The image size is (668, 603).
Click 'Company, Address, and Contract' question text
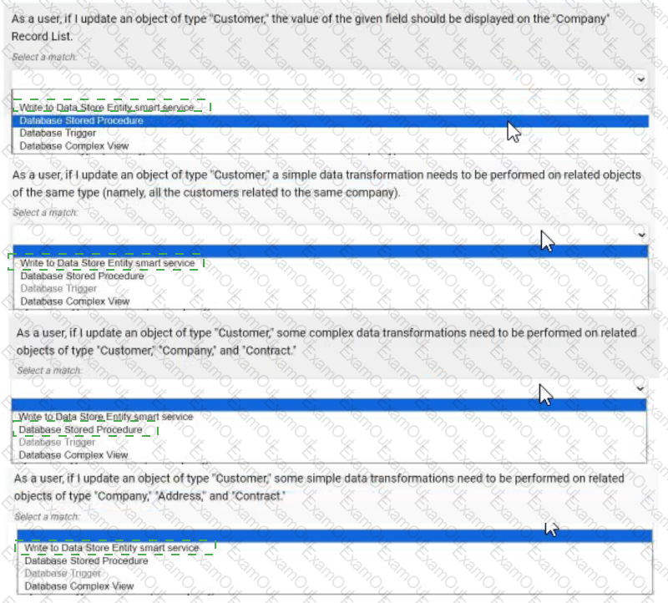pos(319,487)
